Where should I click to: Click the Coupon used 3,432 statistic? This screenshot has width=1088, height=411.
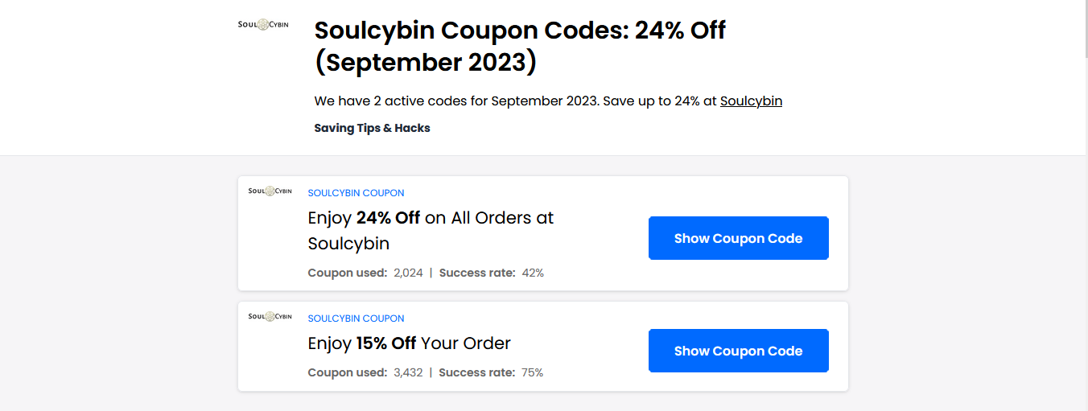point(365,372)
